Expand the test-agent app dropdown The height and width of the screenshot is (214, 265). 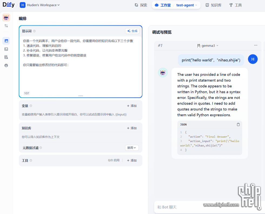(x=187, y=5)
